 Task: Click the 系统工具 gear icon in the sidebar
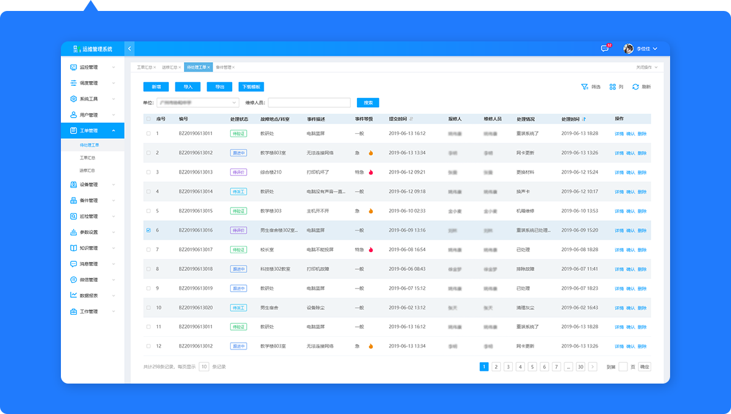74,99
